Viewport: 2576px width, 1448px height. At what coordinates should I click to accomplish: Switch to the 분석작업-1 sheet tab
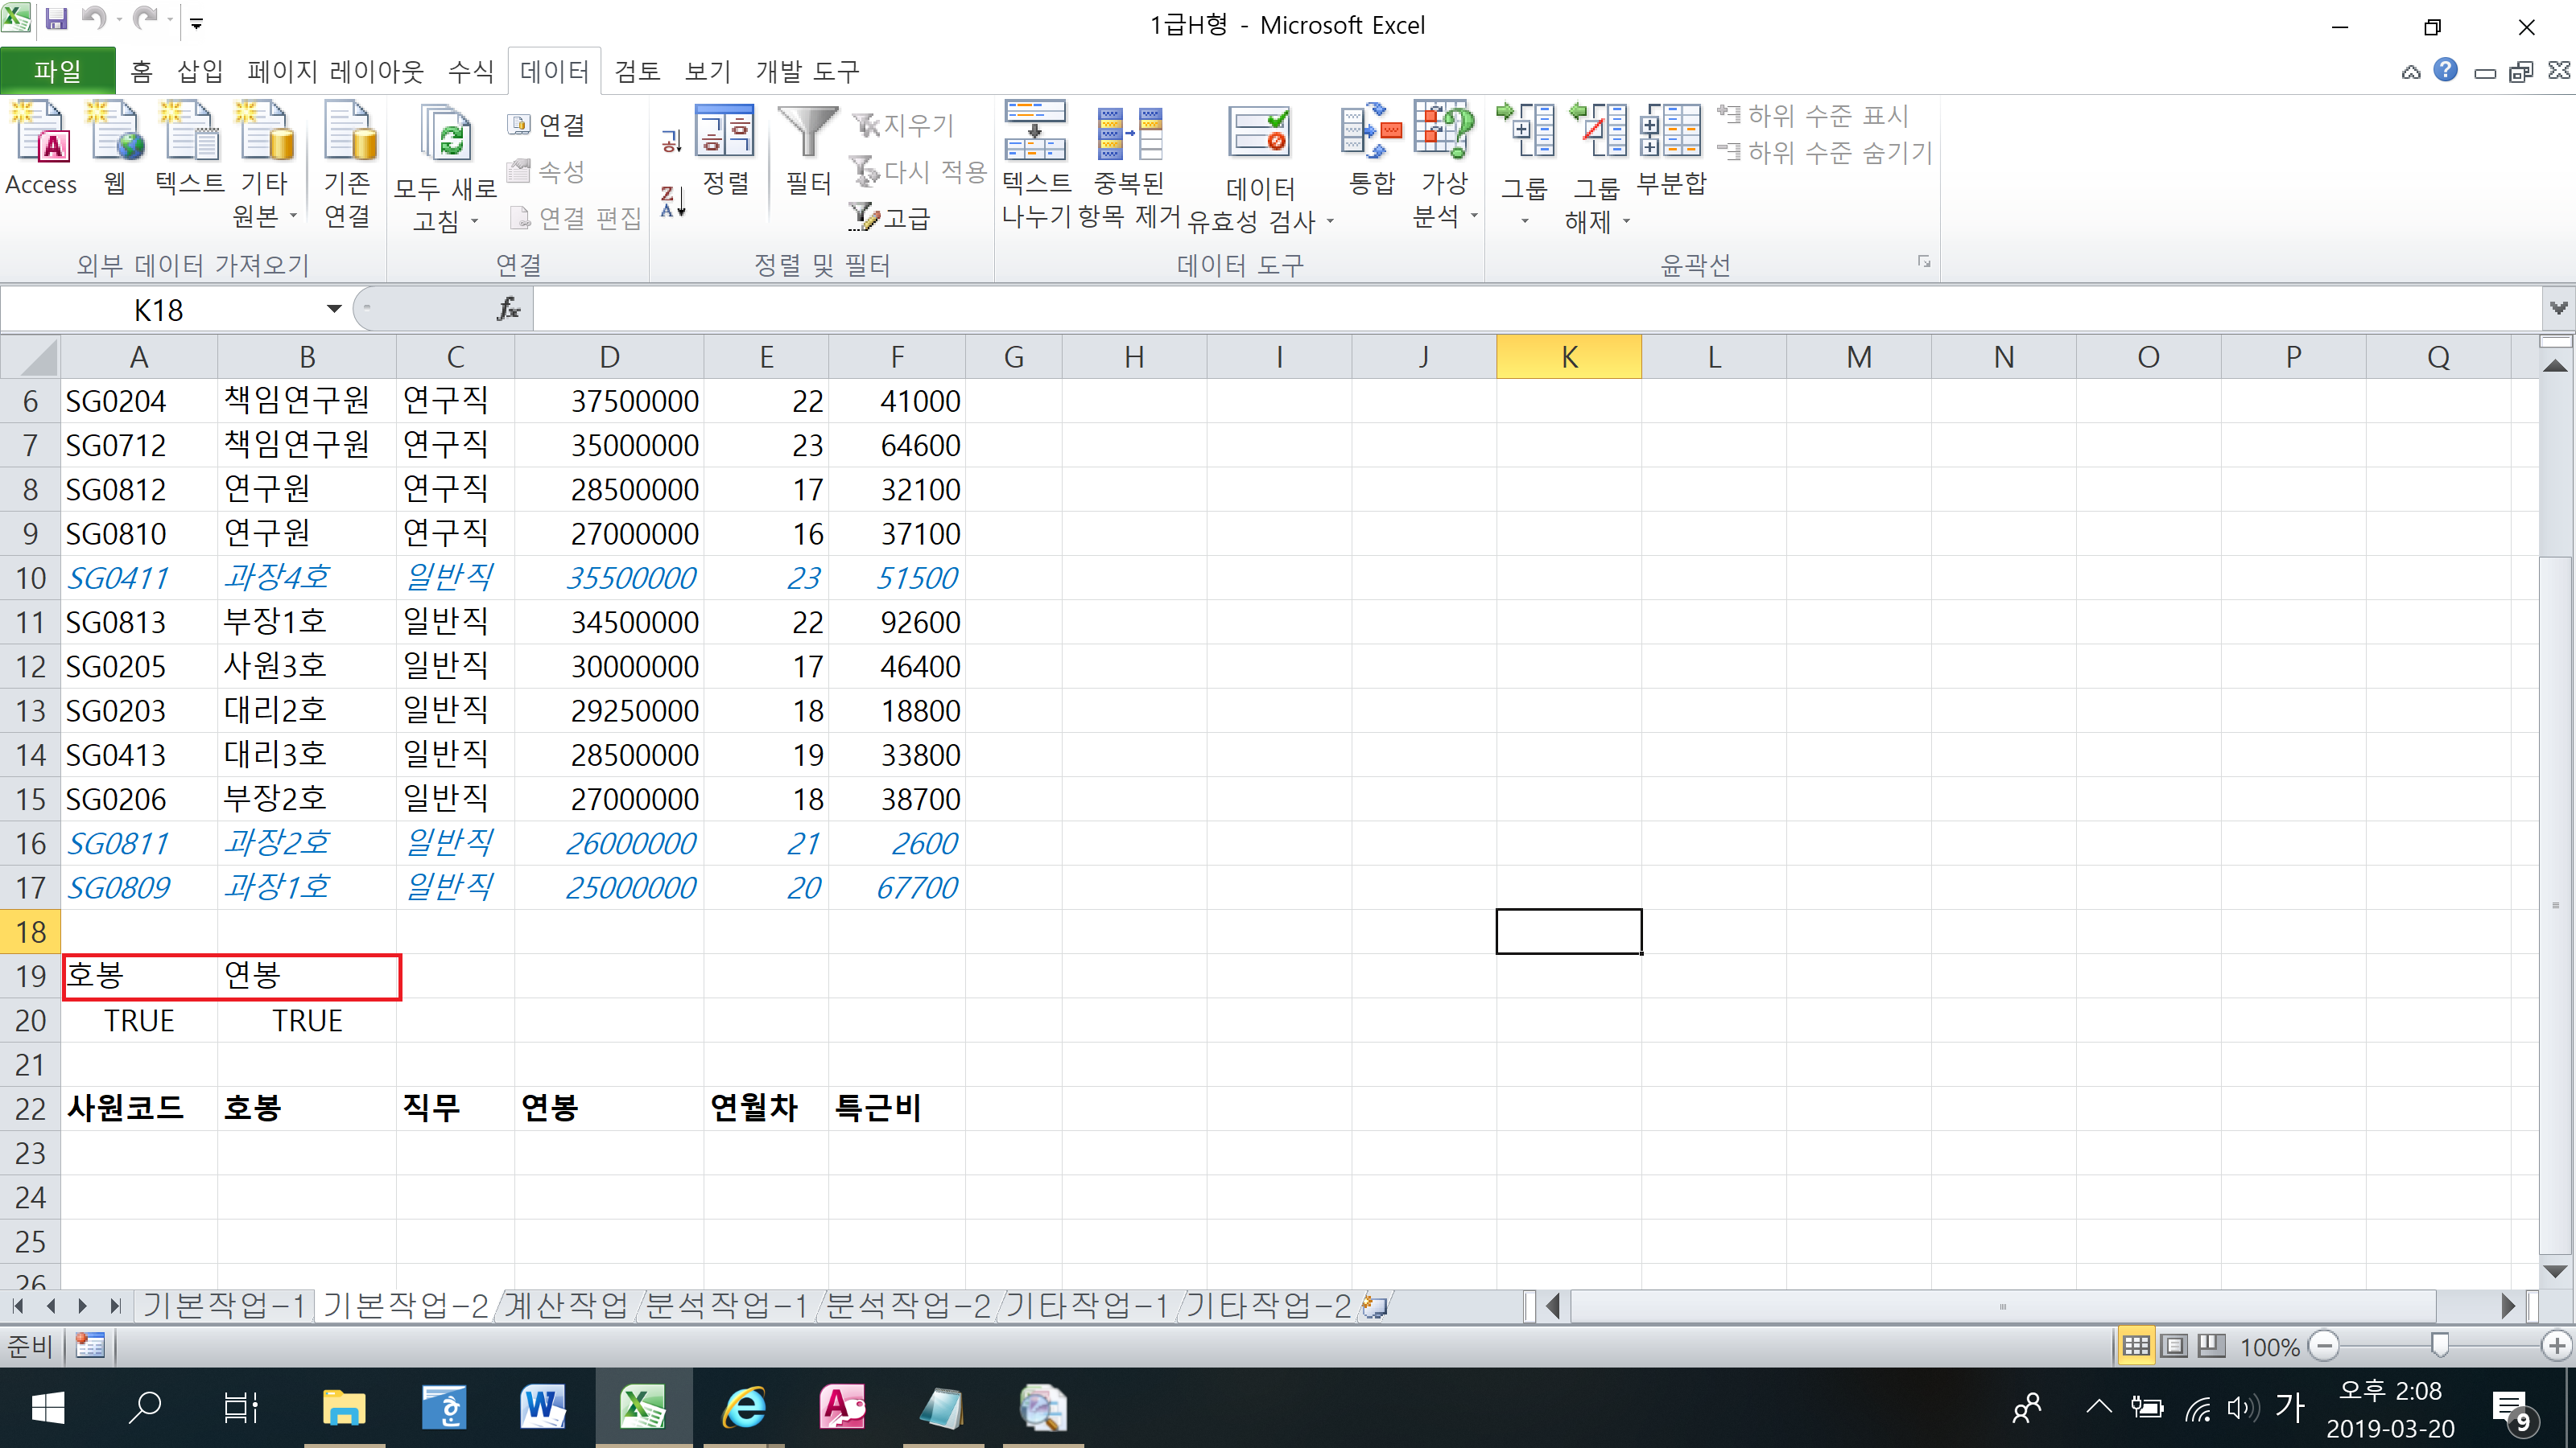(727, 1305)
